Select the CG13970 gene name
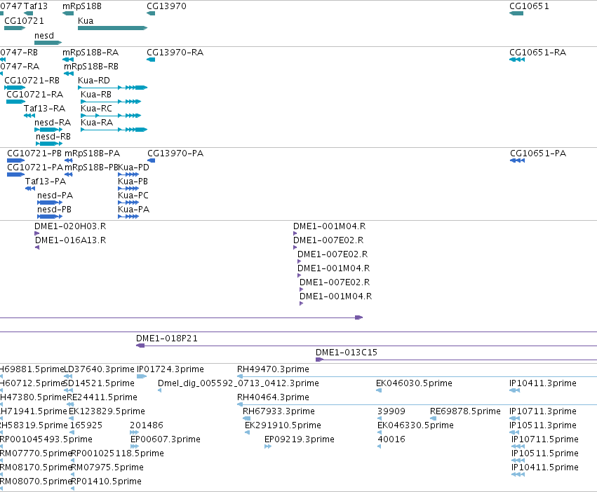 point(166,6)
